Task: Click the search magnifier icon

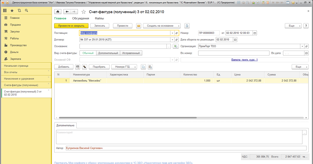Action: [26, 11]
